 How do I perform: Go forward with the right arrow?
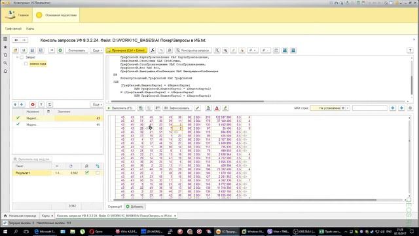[24, 40]
